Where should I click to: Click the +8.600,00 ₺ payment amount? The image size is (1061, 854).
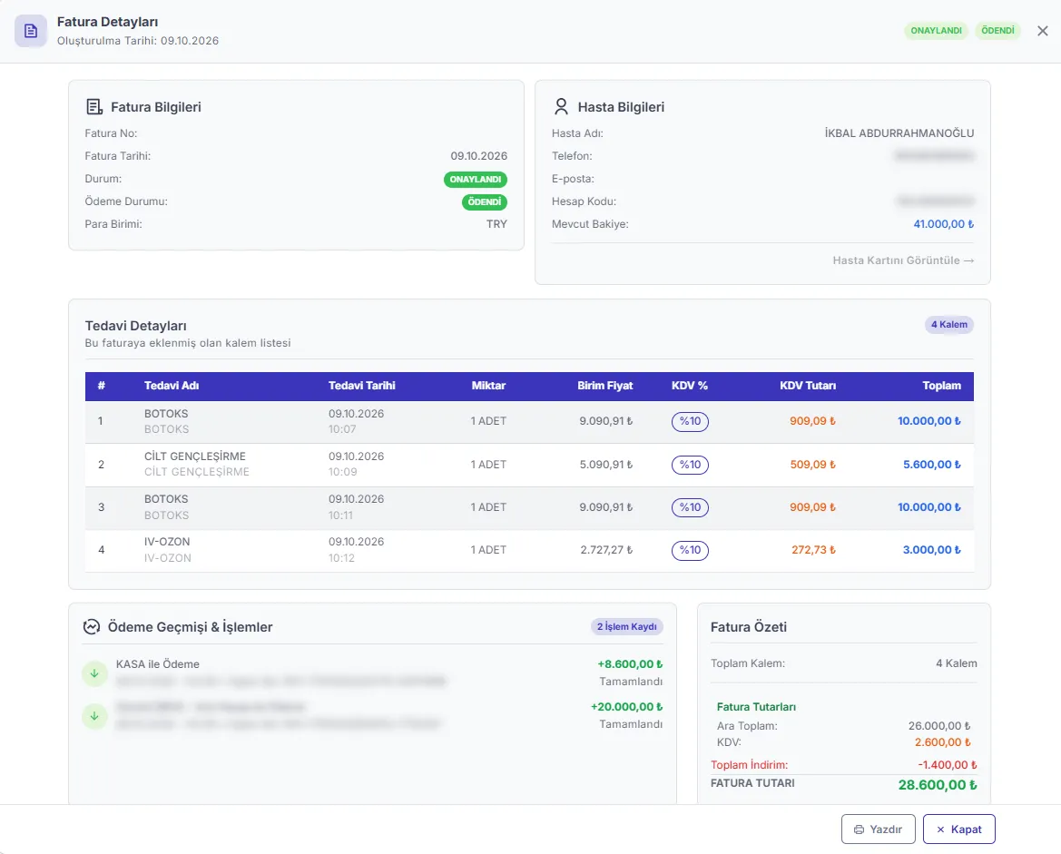(x=630, y=664)
